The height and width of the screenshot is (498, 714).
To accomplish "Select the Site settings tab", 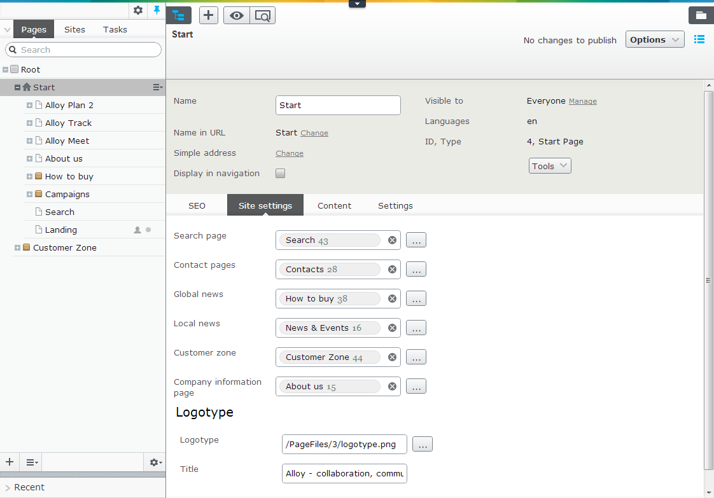I will 265,205.
